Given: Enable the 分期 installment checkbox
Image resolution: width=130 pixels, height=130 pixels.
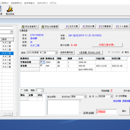Looking at the screenshot, I should 22,90.
